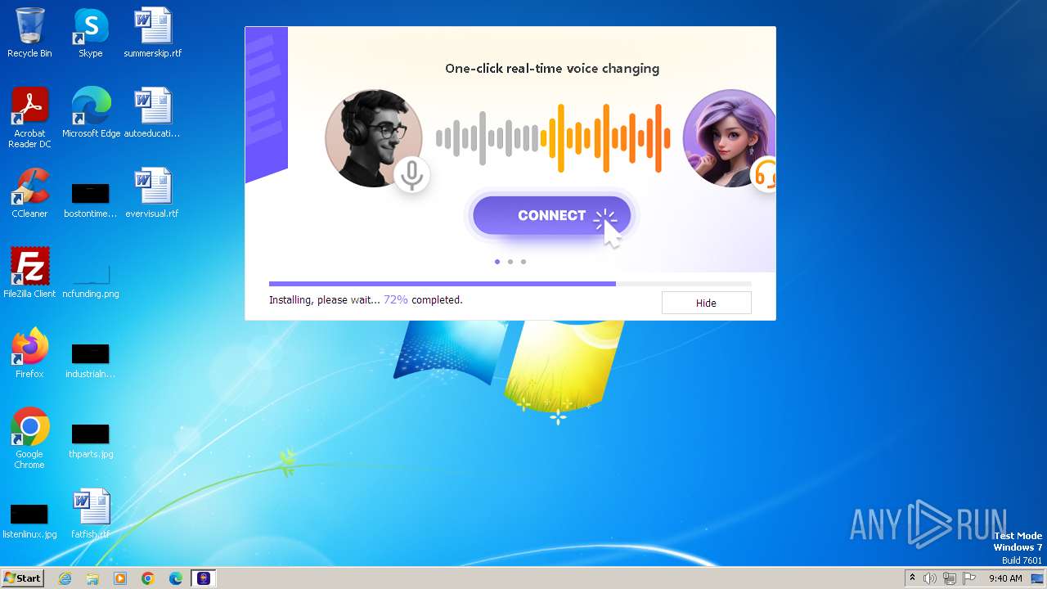
Task: Click the purple-haired girl avatar
Action: (x=729, y=138)
